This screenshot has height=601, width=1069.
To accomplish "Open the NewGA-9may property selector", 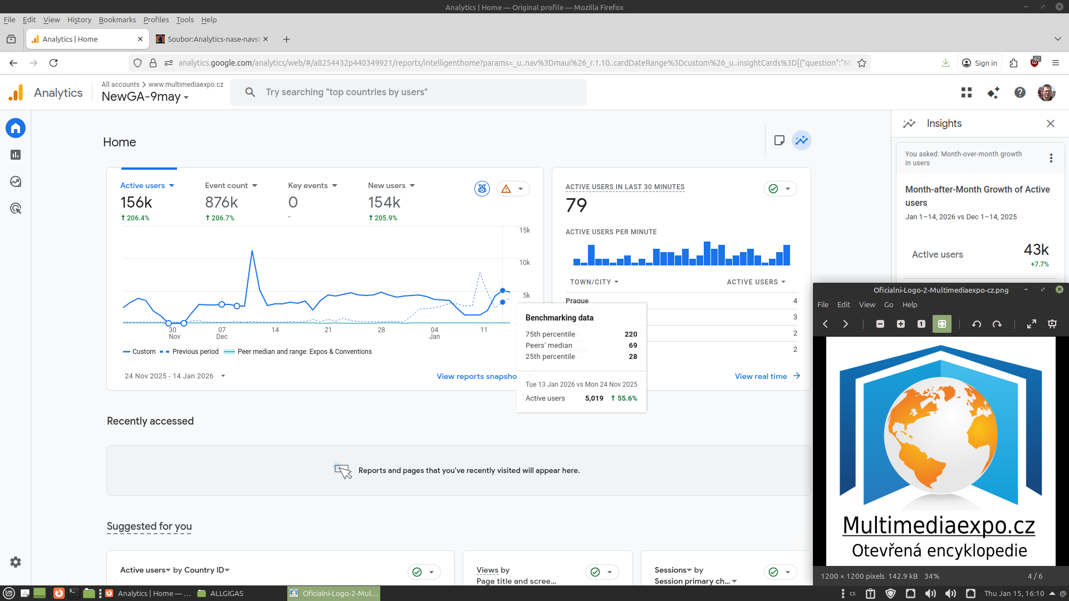I will (x=145, y=97).
